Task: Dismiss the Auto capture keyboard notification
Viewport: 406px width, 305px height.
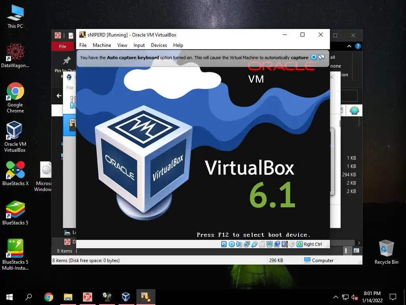Action: click(x=314, y=57)
